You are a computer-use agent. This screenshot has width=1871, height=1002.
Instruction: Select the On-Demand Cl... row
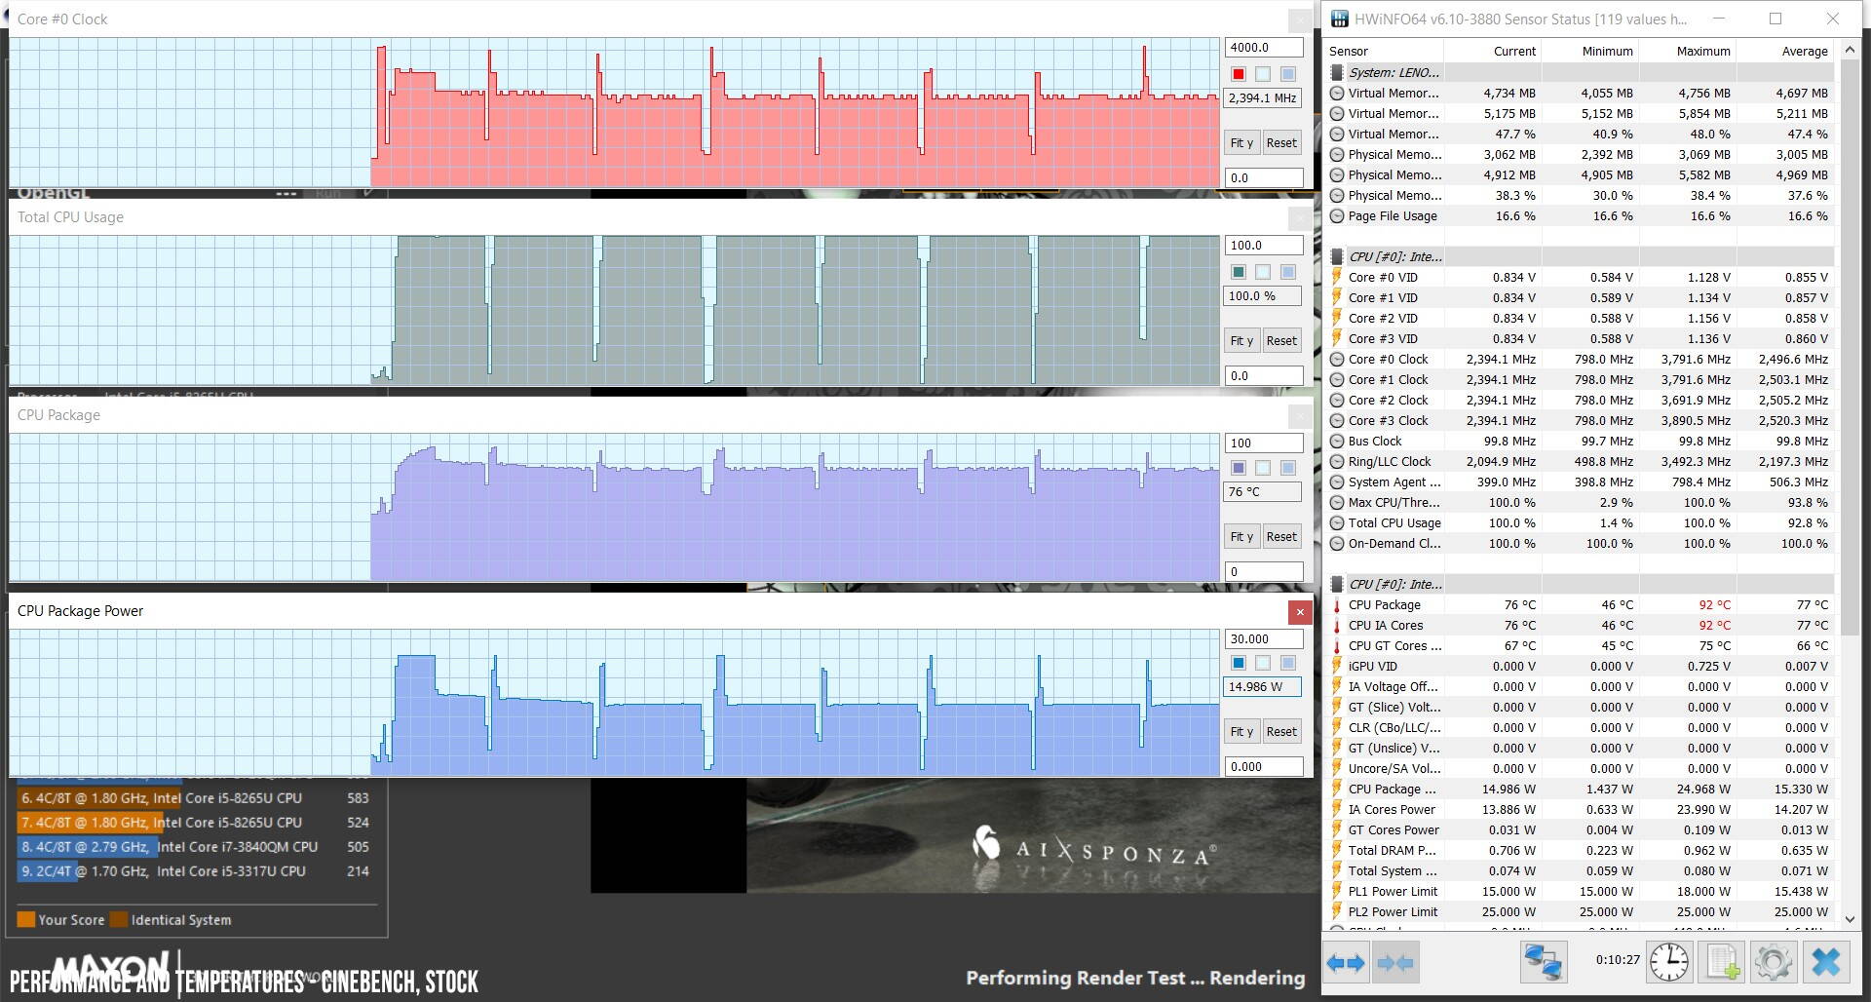[1580, 543]
